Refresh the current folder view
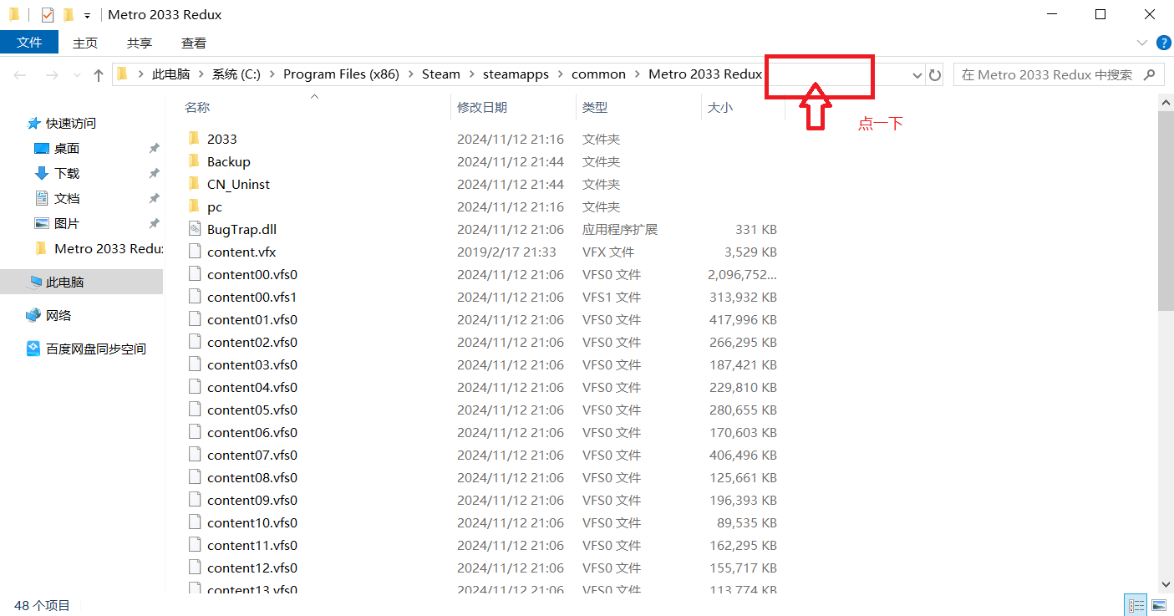1174x616 pixels. pyautogui.click(x=935, y=75)
